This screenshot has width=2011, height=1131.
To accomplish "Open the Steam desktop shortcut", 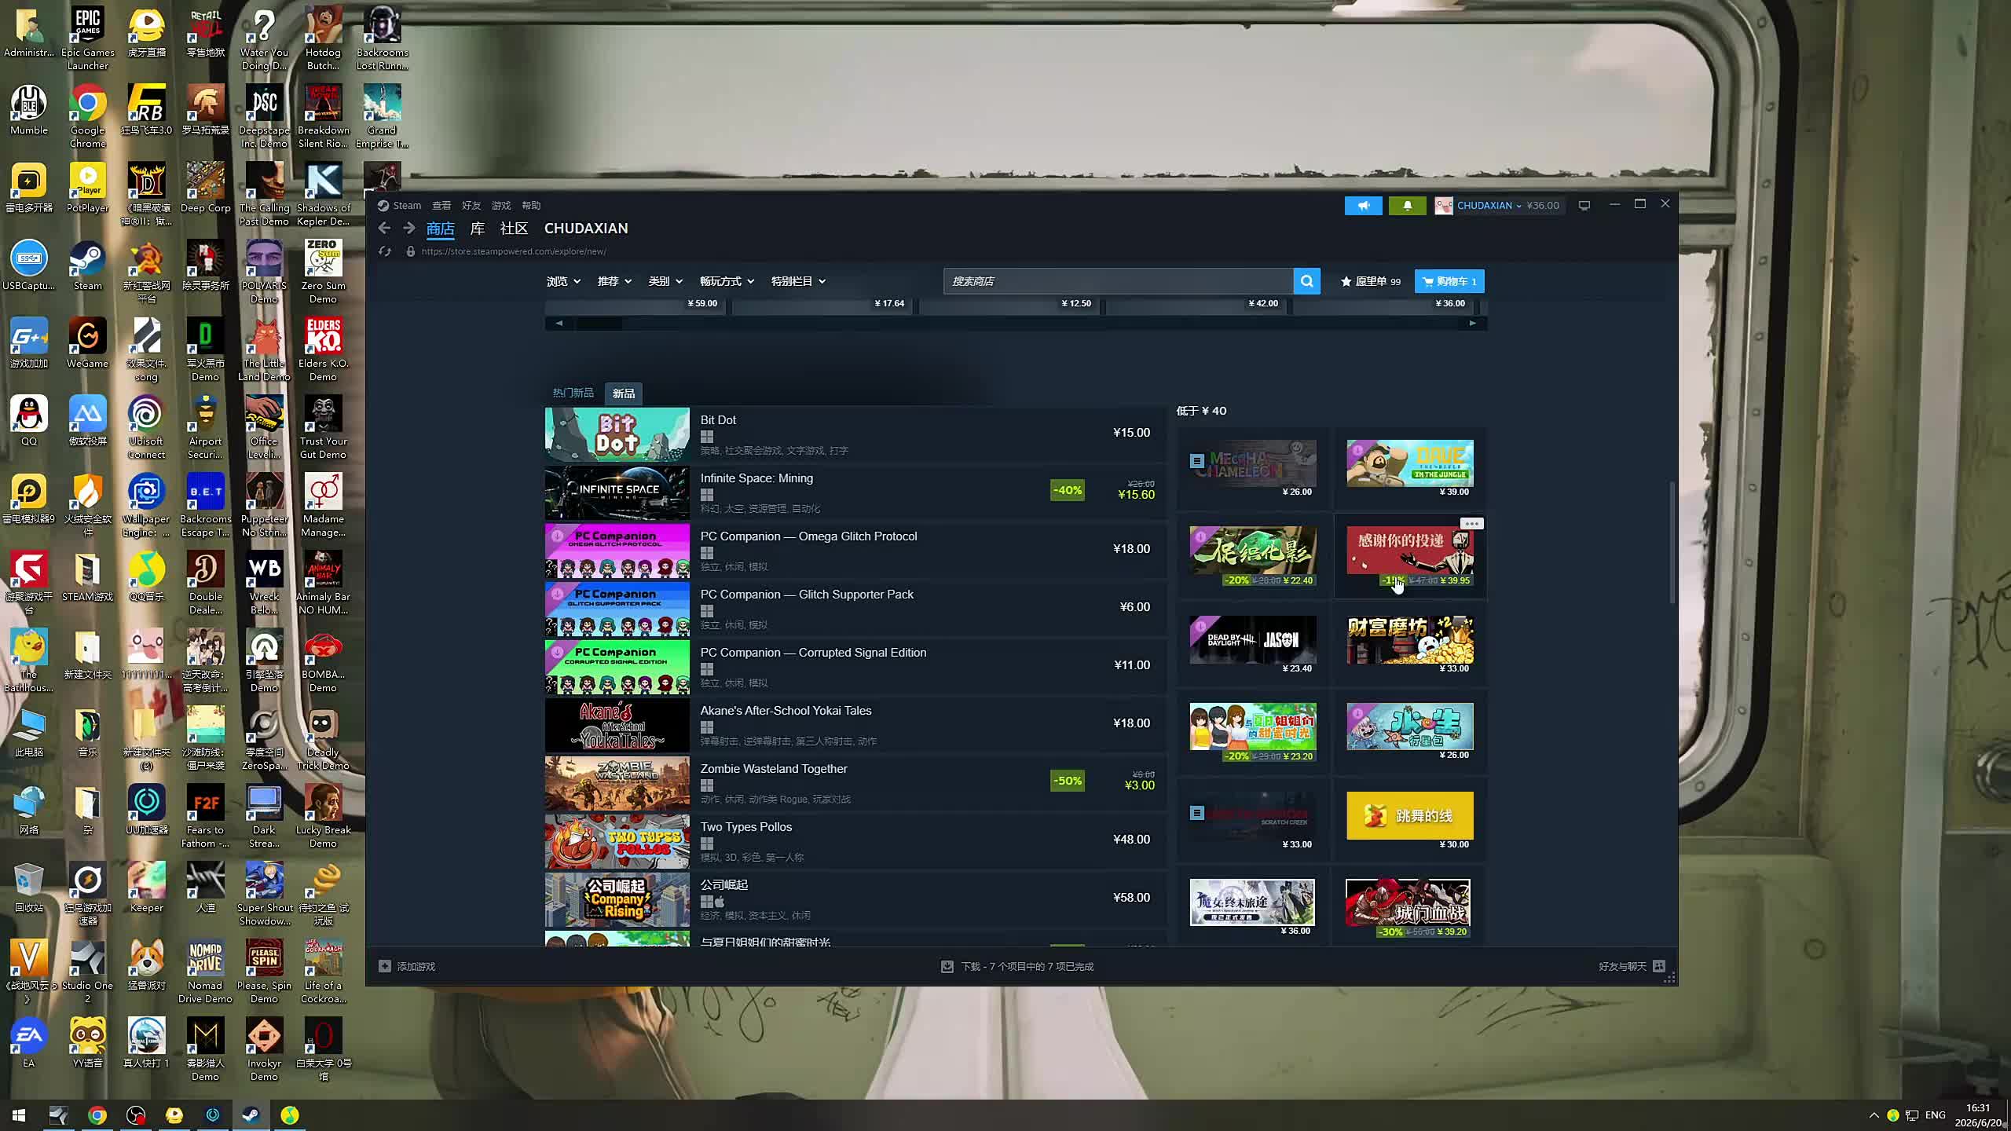I will click(x=88, y=265).
